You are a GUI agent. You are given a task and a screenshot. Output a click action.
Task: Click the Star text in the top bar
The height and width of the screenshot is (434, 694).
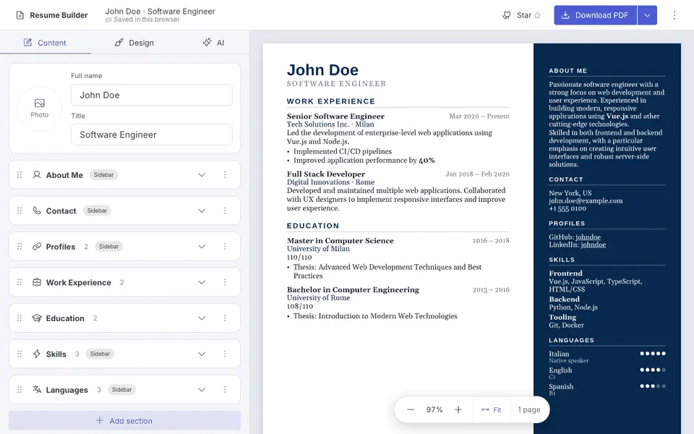524,15
